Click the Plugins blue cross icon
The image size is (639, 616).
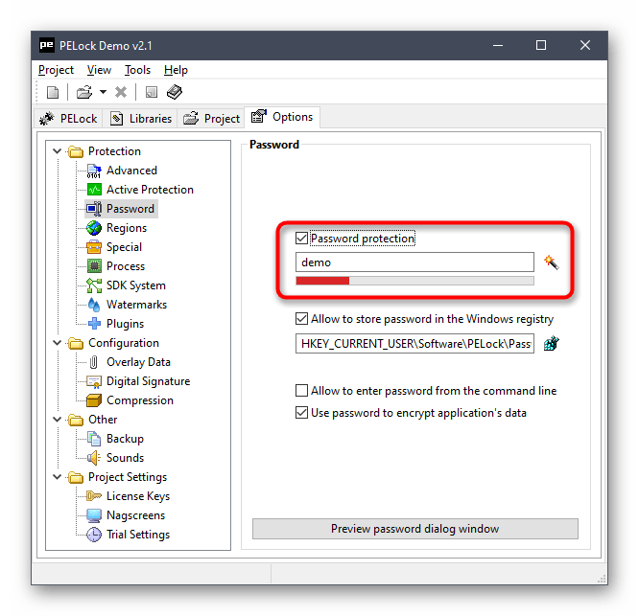click(94, 324)
